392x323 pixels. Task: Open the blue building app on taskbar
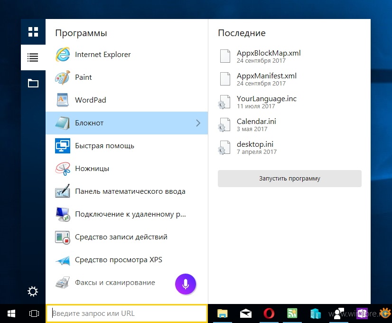coord(315,314)
